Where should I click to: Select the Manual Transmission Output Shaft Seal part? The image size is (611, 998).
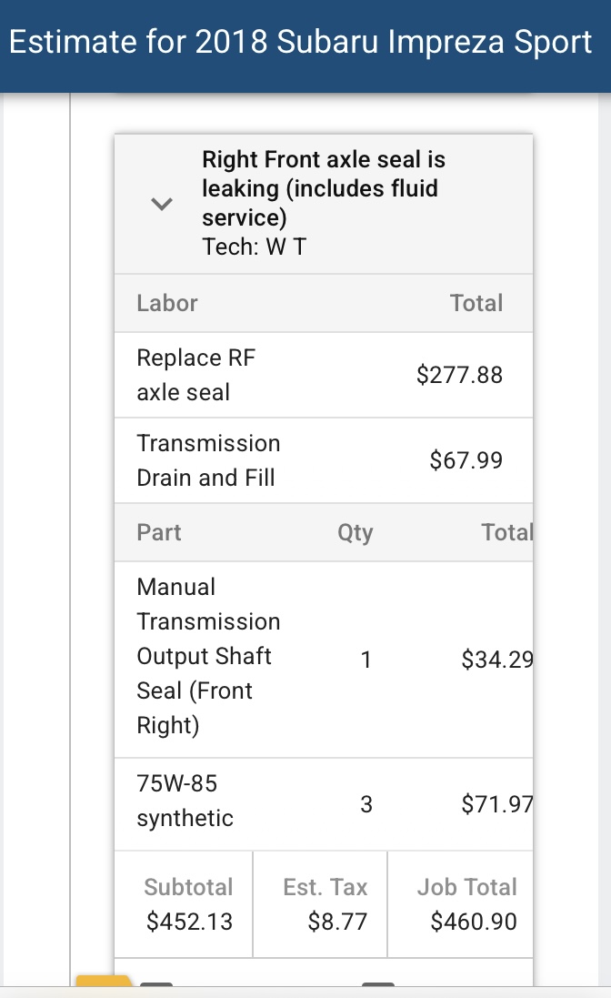tap(208, 656)
